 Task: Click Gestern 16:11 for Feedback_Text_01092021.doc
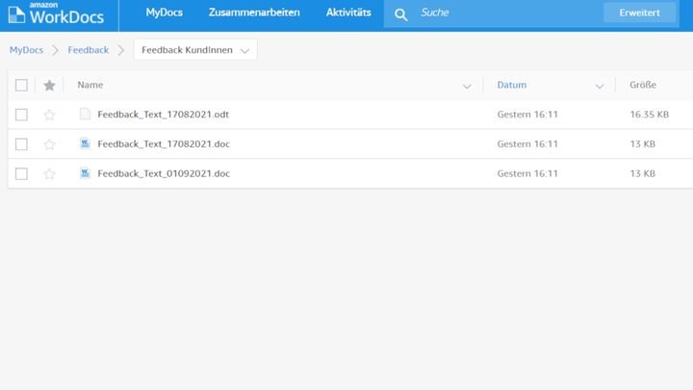tap(527, 173)
